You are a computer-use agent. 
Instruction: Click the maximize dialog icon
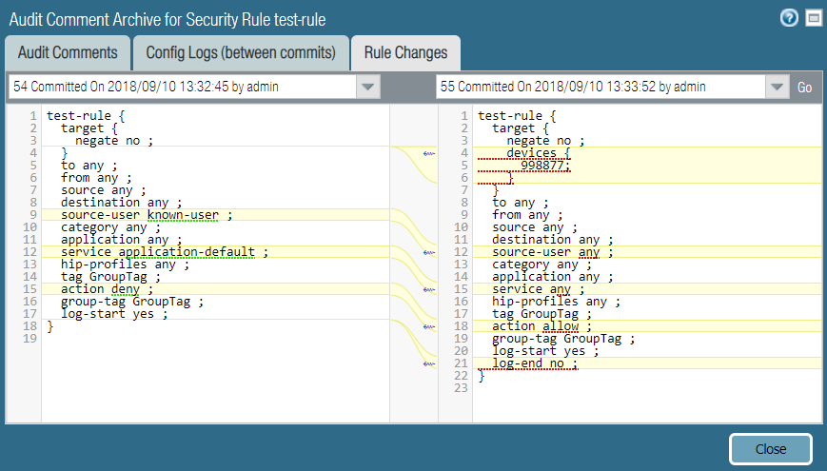pos(813,18)
